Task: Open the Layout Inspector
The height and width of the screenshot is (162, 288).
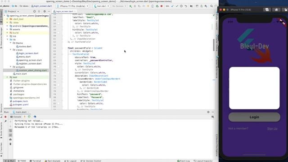Action: point(203,161)
